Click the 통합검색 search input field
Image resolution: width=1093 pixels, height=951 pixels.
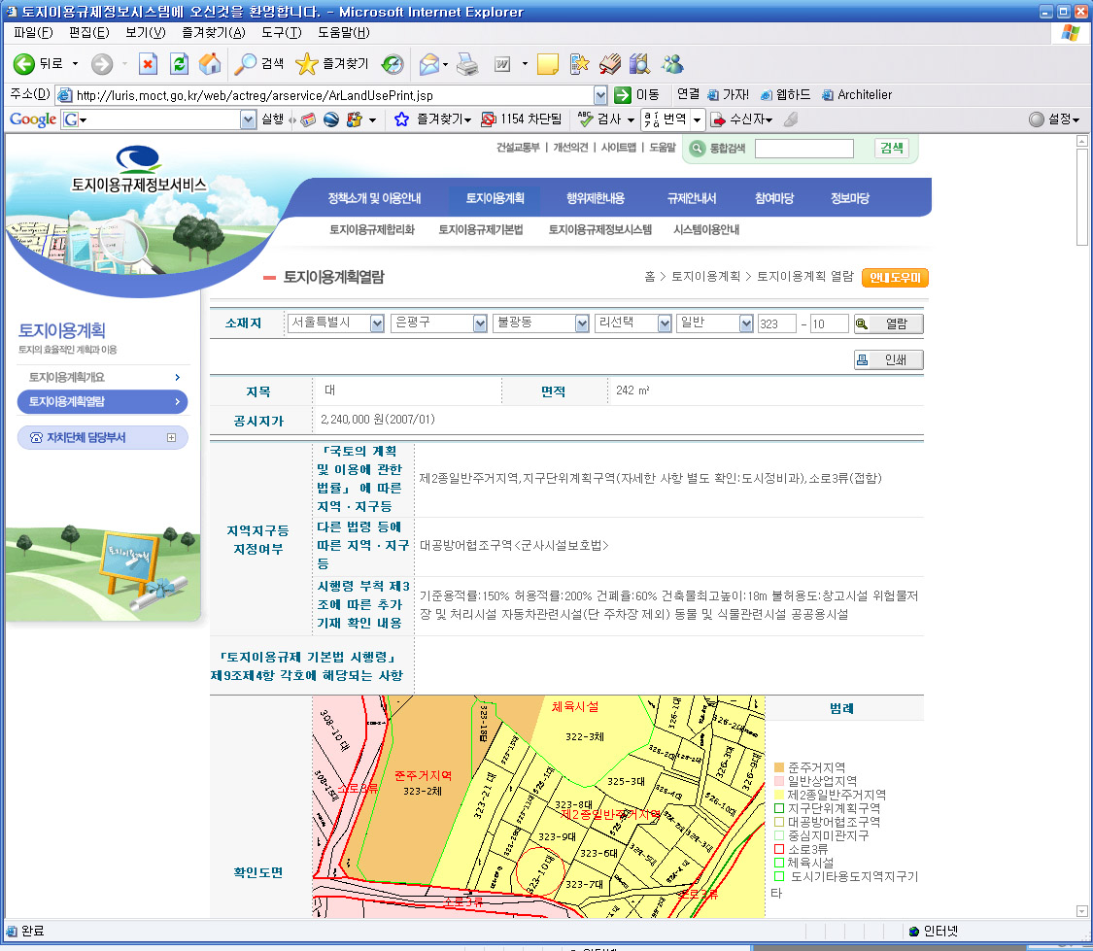pos(803,149)
